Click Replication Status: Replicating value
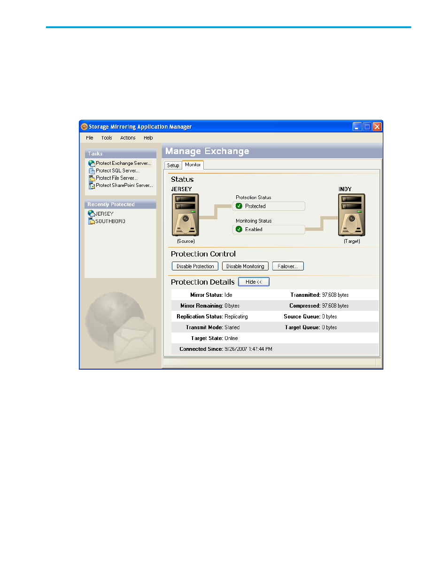Image resolution: width=448 pixels, height=580 pixels. click(236, 317)
